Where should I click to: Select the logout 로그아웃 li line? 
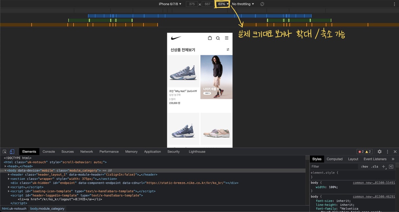60,199
